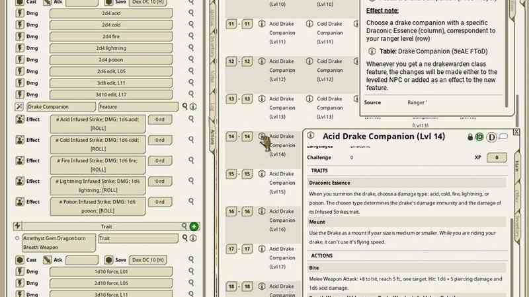The height and width of the screenshot is (297, 529).
Task: Click Cast icon for Amethyst Gem Breath Weapon
Action: coord(19,260)
